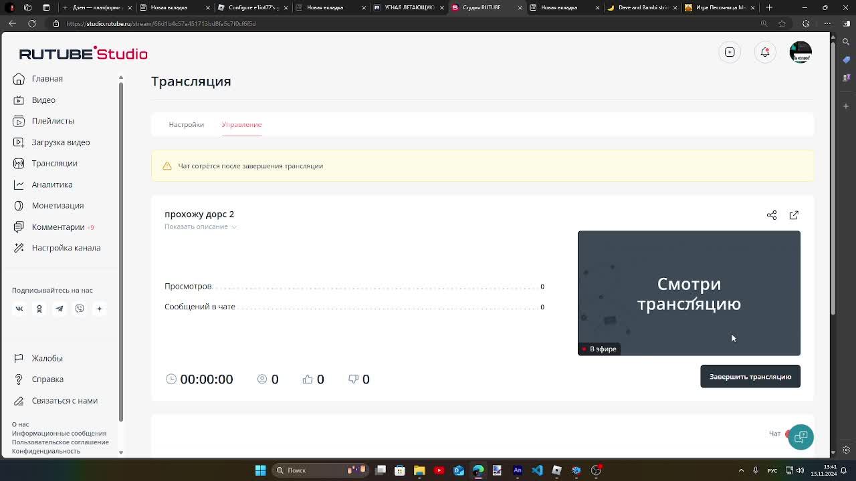The width and height of the screenshot is (856, 481).
Task: Click the add video icon in header
Action: pos(730,52)
